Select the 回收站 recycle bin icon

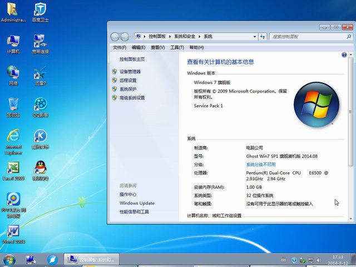[13, 107]
